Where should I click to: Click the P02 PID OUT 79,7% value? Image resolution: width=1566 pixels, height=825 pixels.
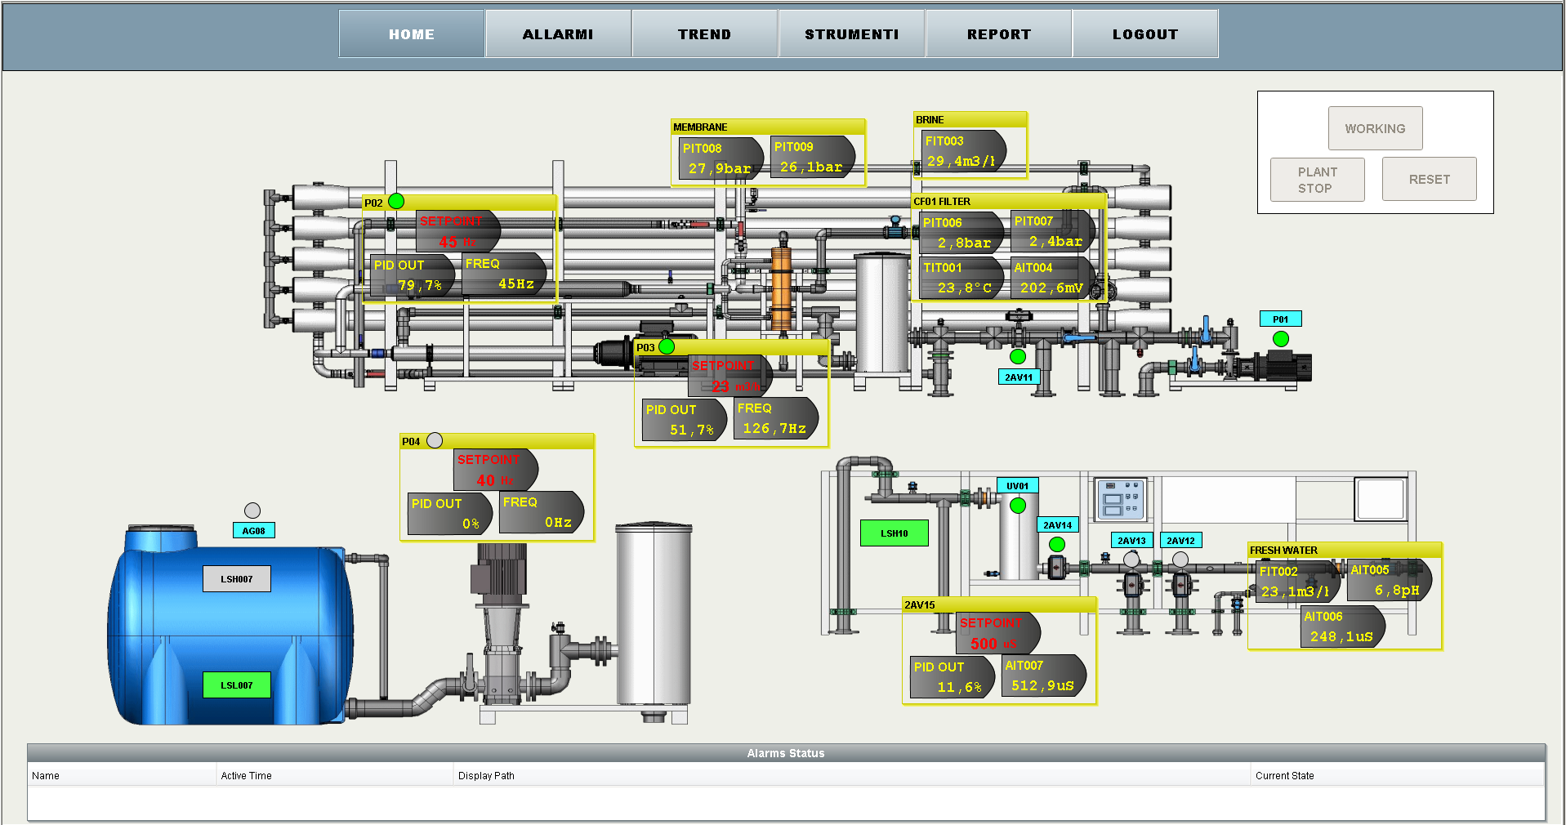413,275
